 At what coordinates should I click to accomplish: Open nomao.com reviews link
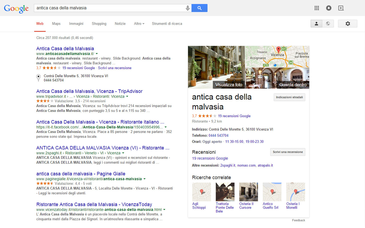246,165
